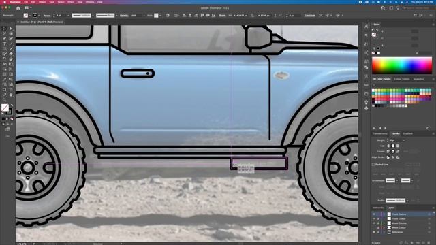Viewport: 436px width, 245px height.
Task: Select the Direct Selection tool
Action: (11, 29)
